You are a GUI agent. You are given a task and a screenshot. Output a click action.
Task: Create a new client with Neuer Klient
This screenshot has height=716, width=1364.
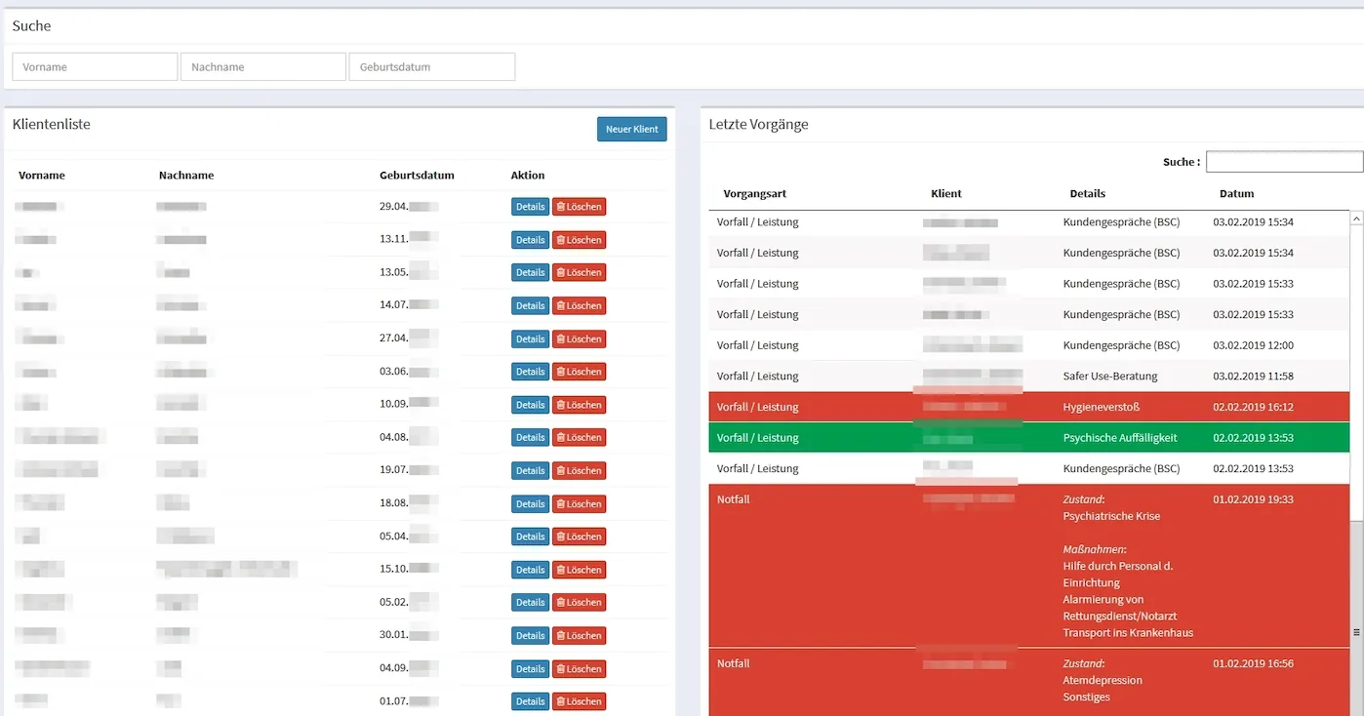tap(631, 129)
